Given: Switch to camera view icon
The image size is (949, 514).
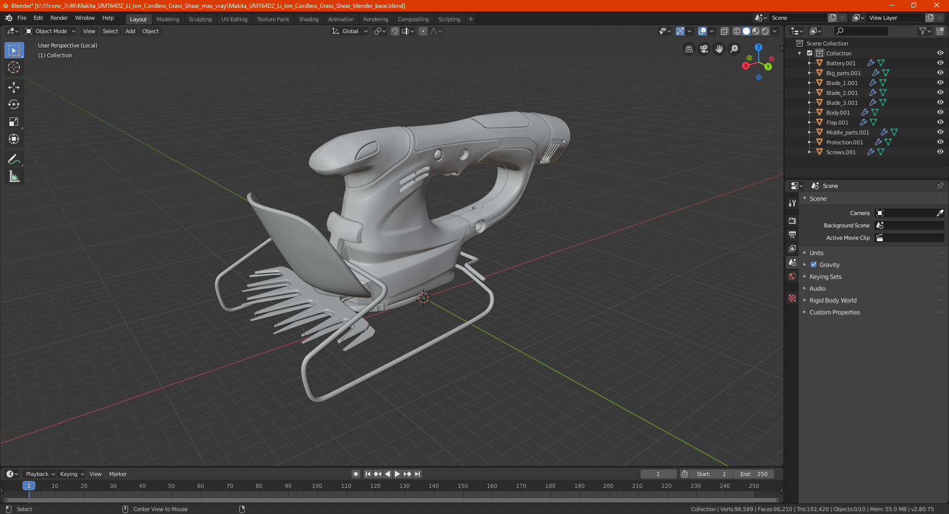Looking at the screenshot, I should tap(704, 49).
